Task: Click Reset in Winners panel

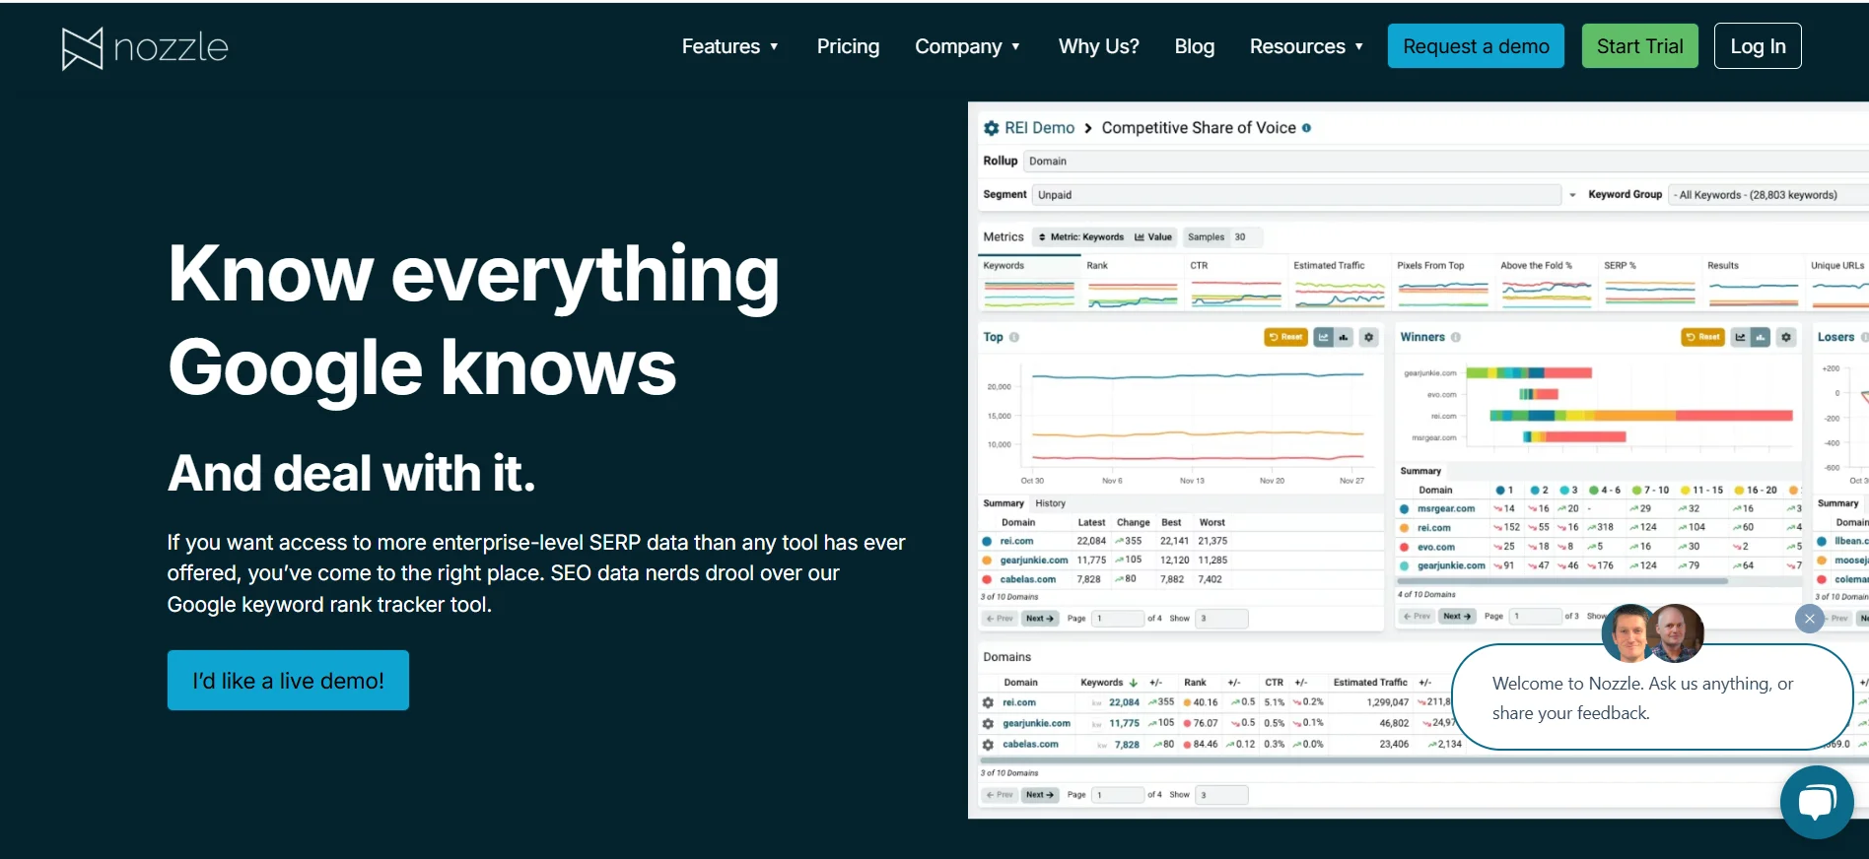Action: (x=1702, y=337)
